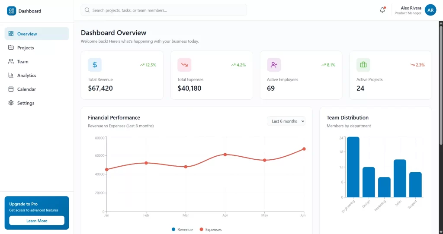Screen dimensions: 443x234
Task: Click the Total Expenses trend-down icon
Action: (184, 65)
